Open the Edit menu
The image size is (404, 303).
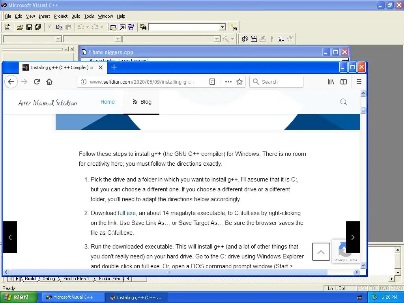click(19, 16)
